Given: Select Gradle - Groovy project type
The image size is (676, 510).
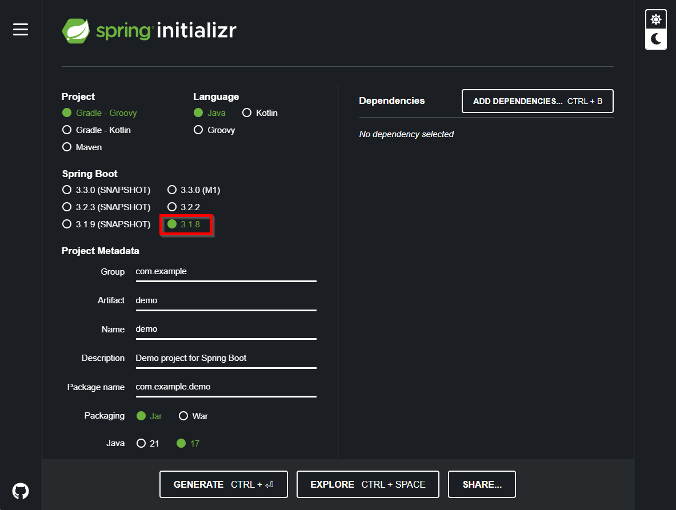Looking at the screenshot, I should [99, 113].
